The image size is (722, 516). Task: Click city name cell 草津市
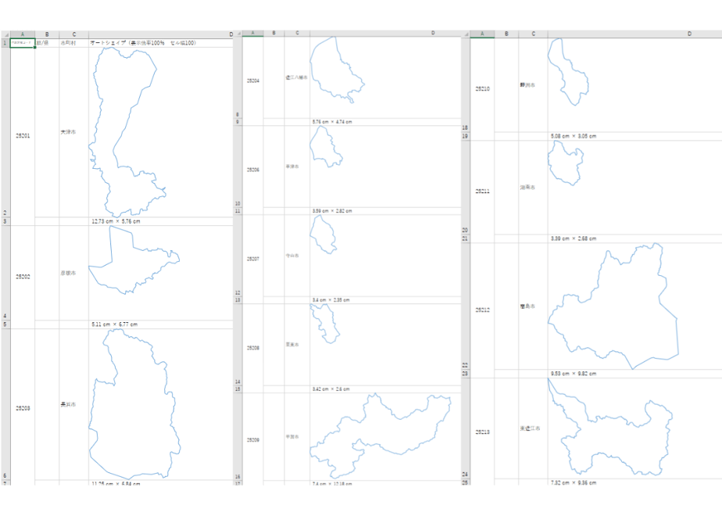297,167
